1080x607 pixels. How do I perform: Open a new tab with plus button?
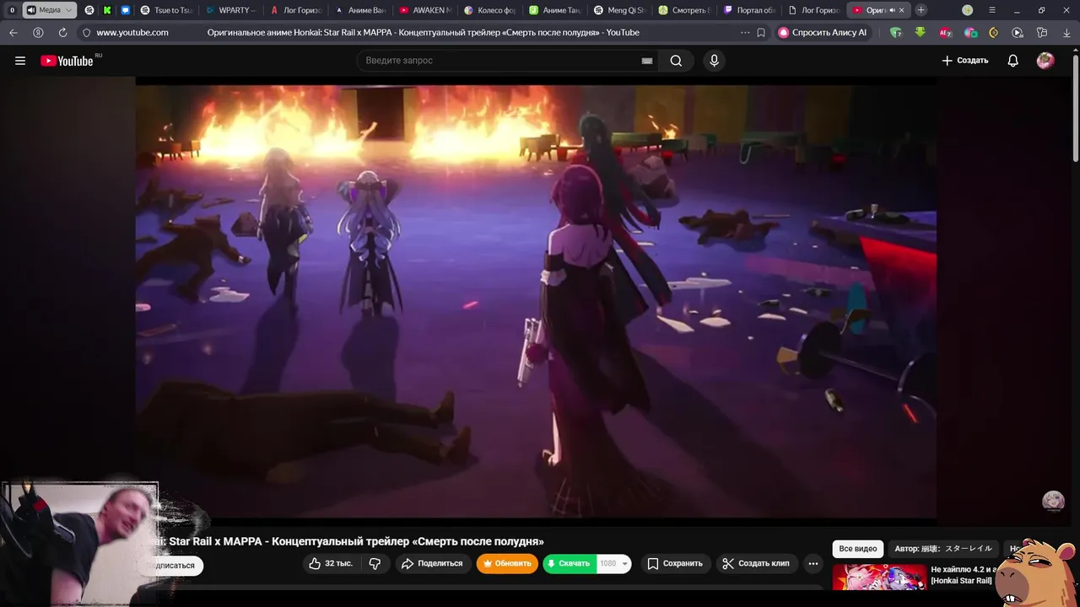[x=921, y=10]
